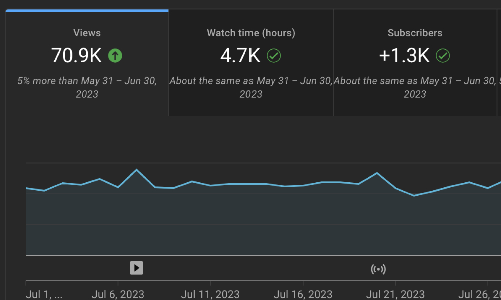Click the Jul 16, 2023 axis label

coord(303,294)
